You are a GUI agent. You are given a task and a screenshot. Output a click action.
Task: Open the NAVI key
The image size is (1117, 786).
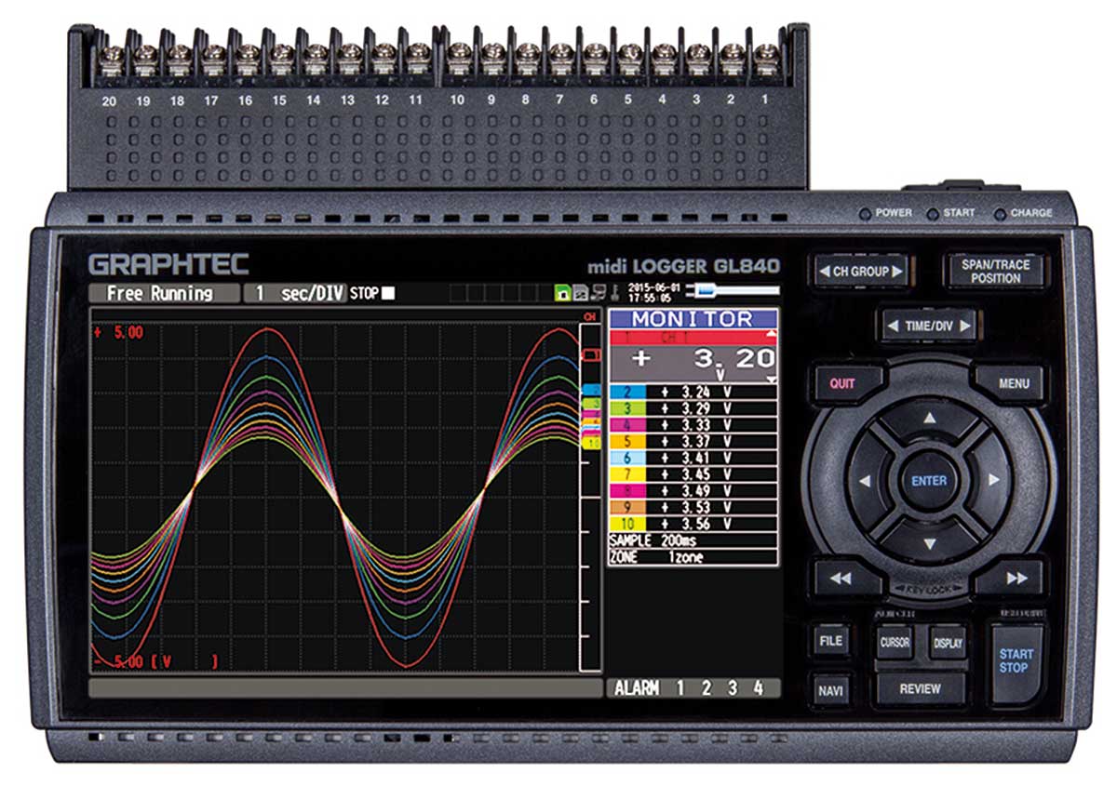pyautogui.click(x=830, y=691)
